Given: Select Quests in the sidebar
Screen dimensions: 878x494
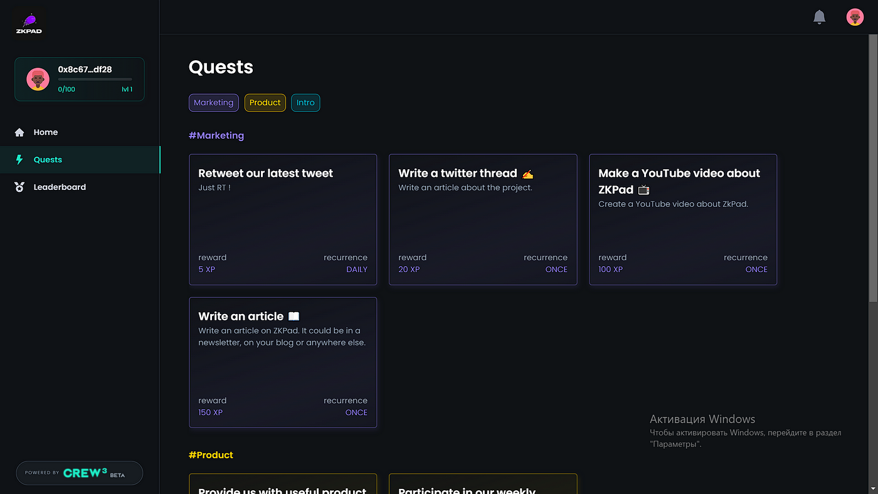Looking at the screenshot, I should click(x=80, y=160).
